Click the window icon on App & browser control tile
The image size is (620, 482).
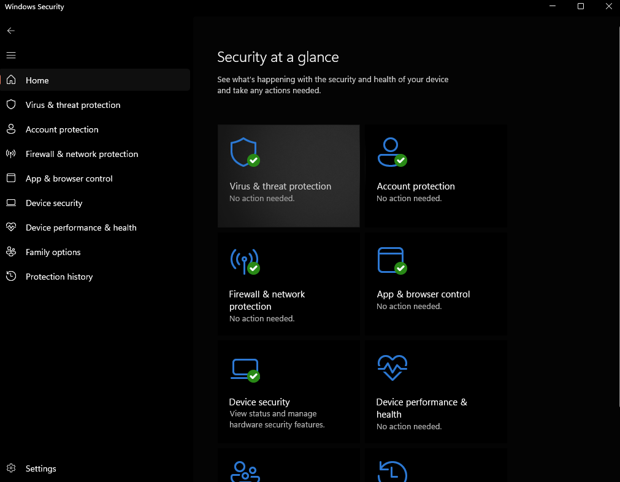click(x=391, y=260)
